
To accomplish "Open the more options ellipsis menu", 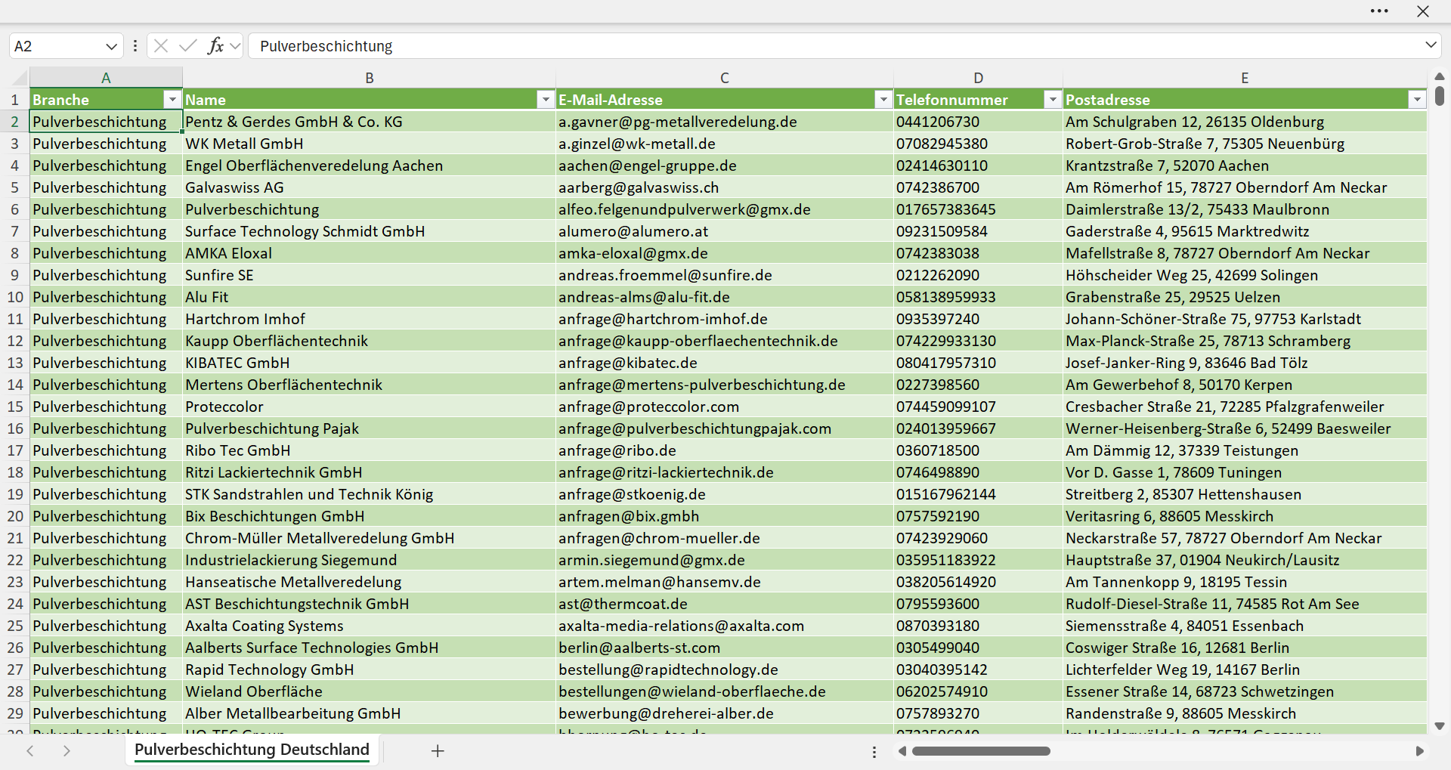I will [1379, 11].
